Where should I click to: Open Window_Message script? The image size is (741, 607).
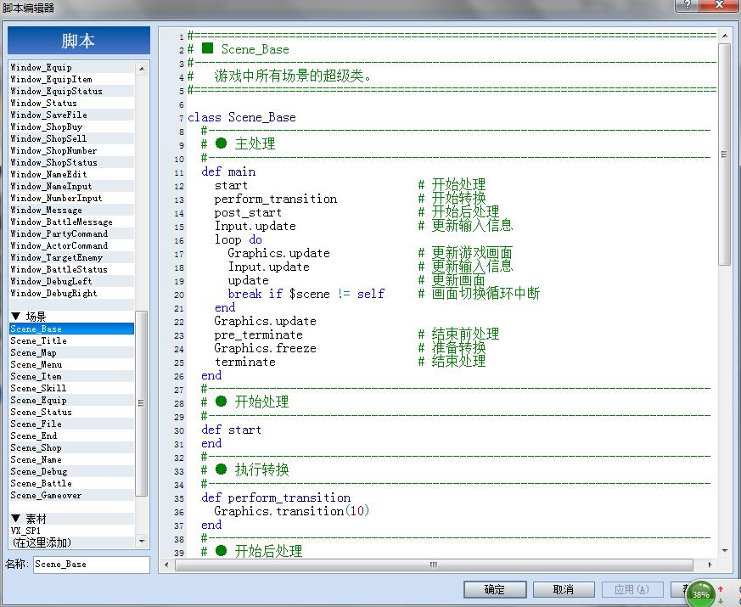point(72,210)
